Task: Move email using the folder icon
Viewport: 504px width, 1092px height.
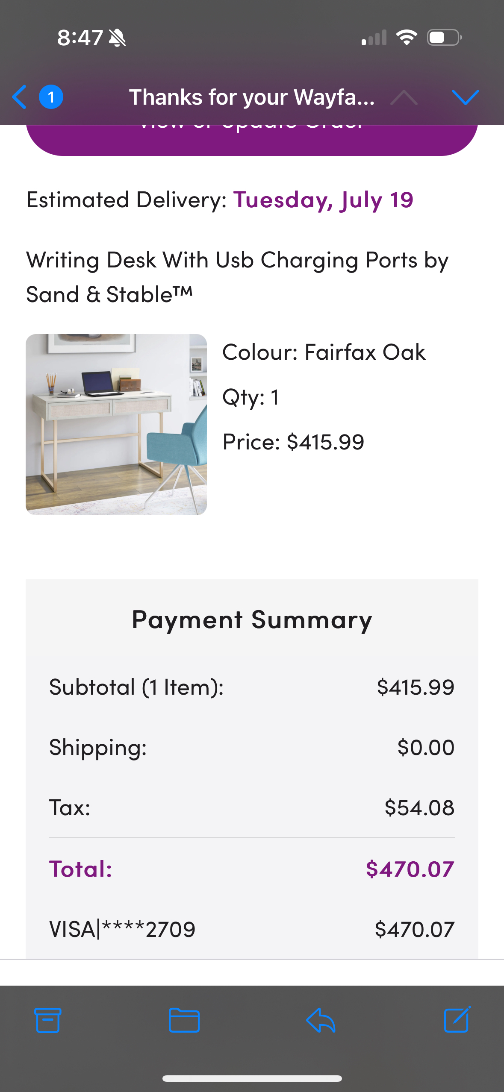Action: point(184,1020)
